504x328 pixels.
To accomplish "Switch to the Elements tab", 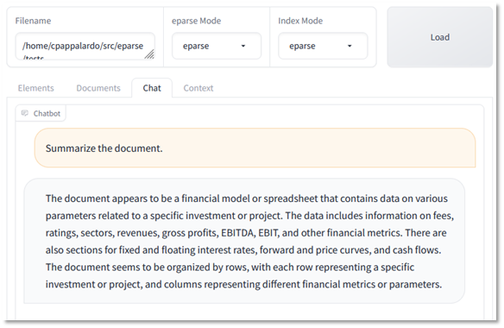I will 36,88.
